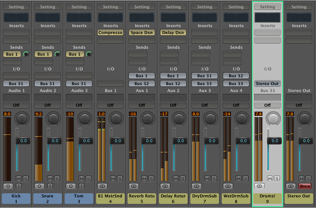Mute the Reverb Return channel

144,178
